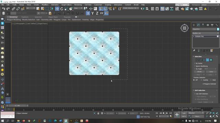This screenshot has width=220, height=123.
Task: Open the Animation menu
Action: click(x=55, y=5)
